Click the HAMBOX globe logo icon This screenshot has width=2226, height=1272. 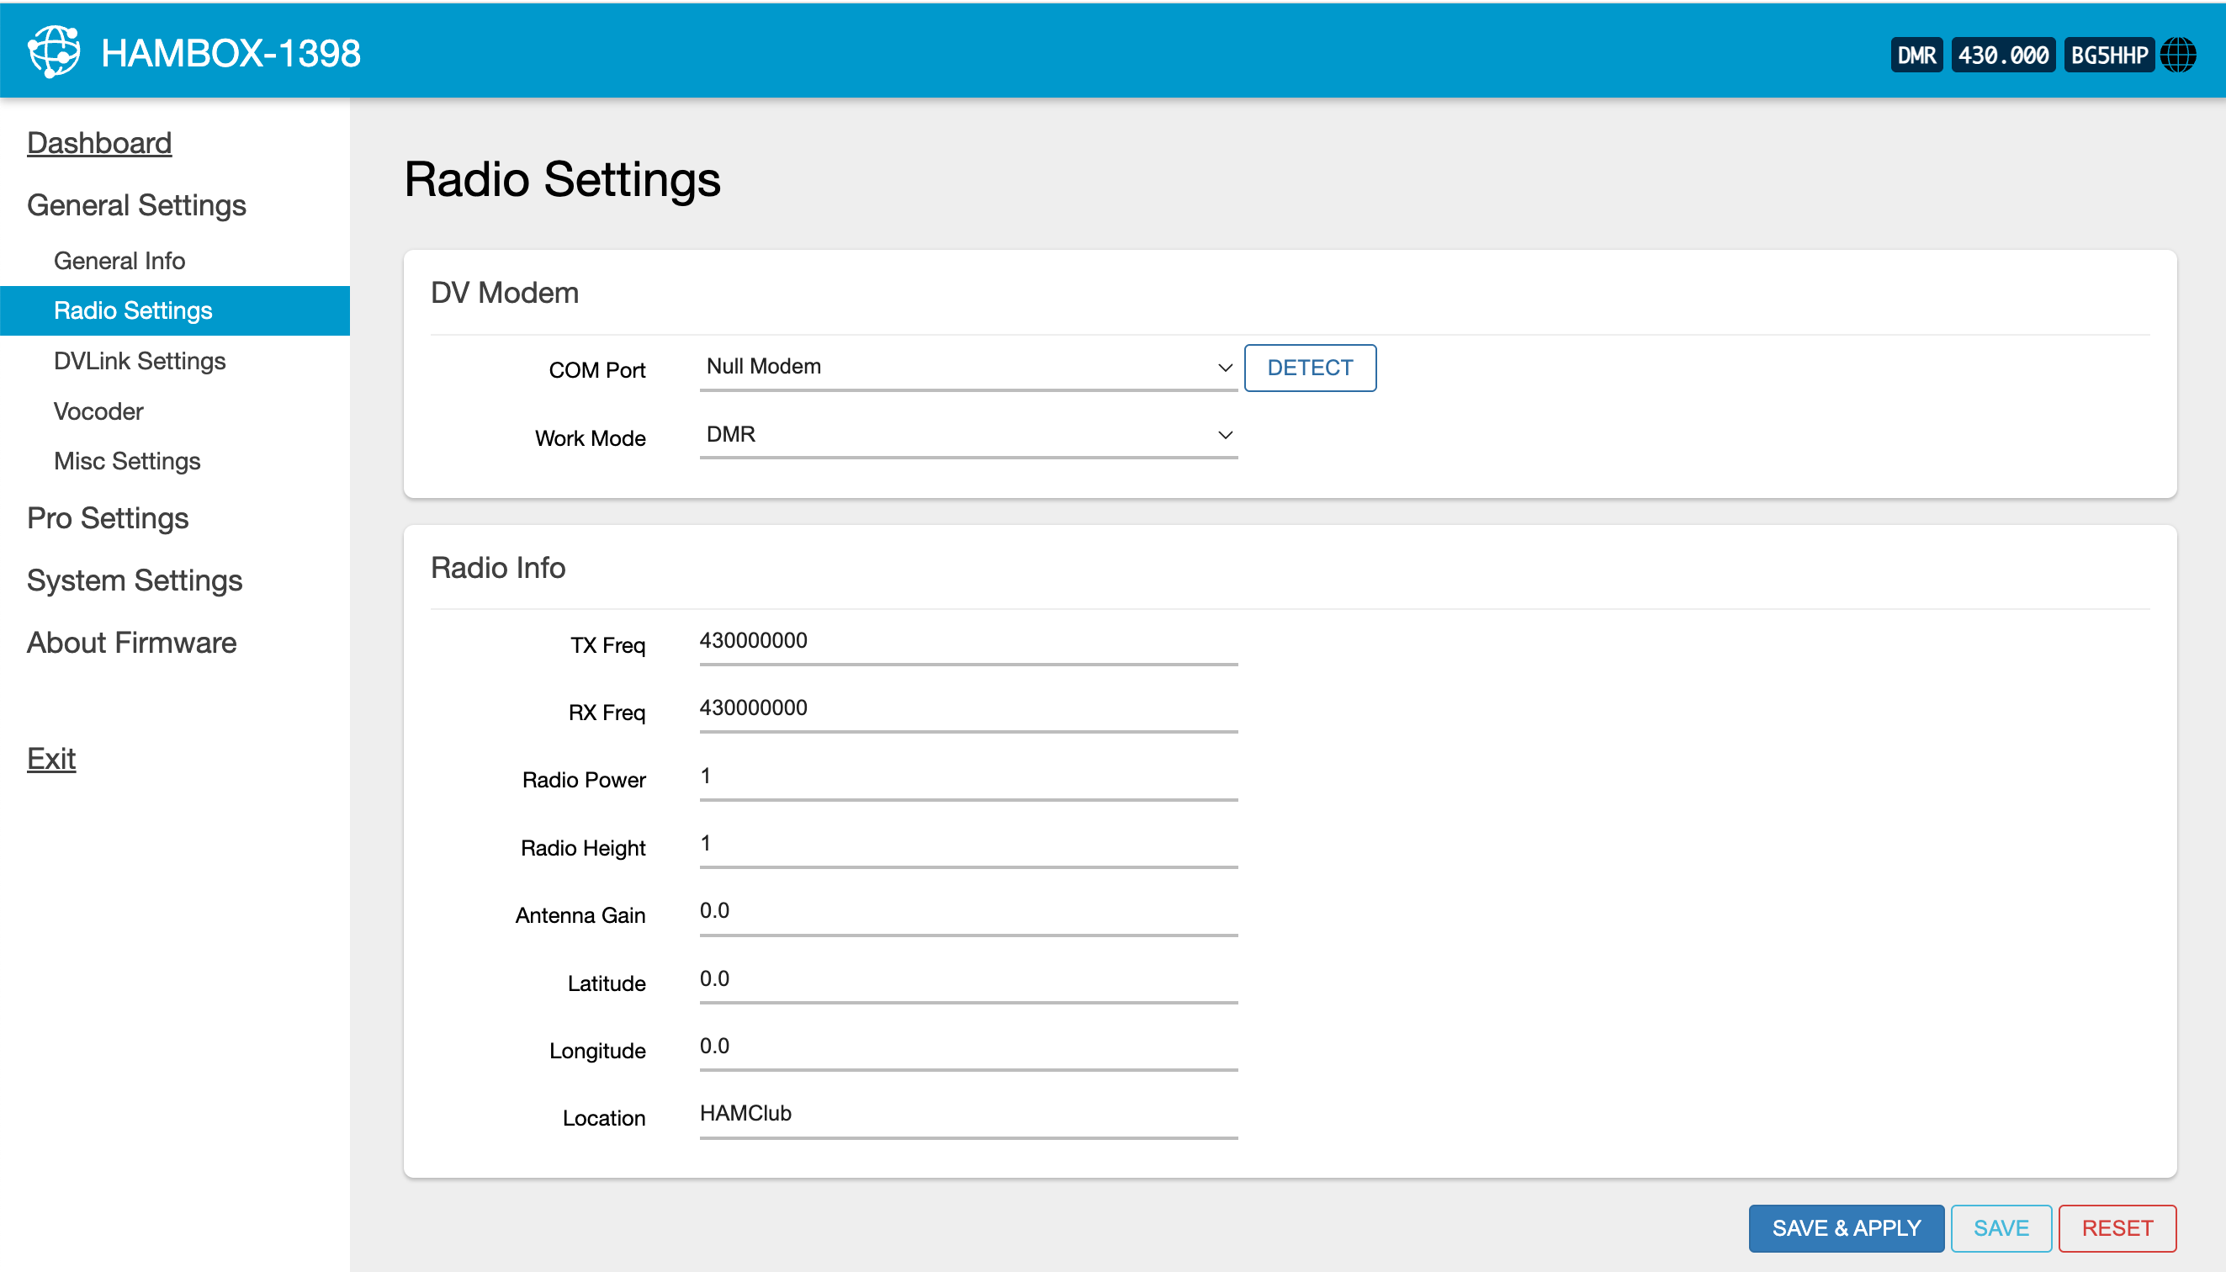(x=53, y=52)
